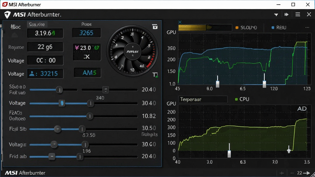The height and width of the screenshot is (177, 315).
Task: Click the 30.40 Voltage value
Action: click(149, 103)
